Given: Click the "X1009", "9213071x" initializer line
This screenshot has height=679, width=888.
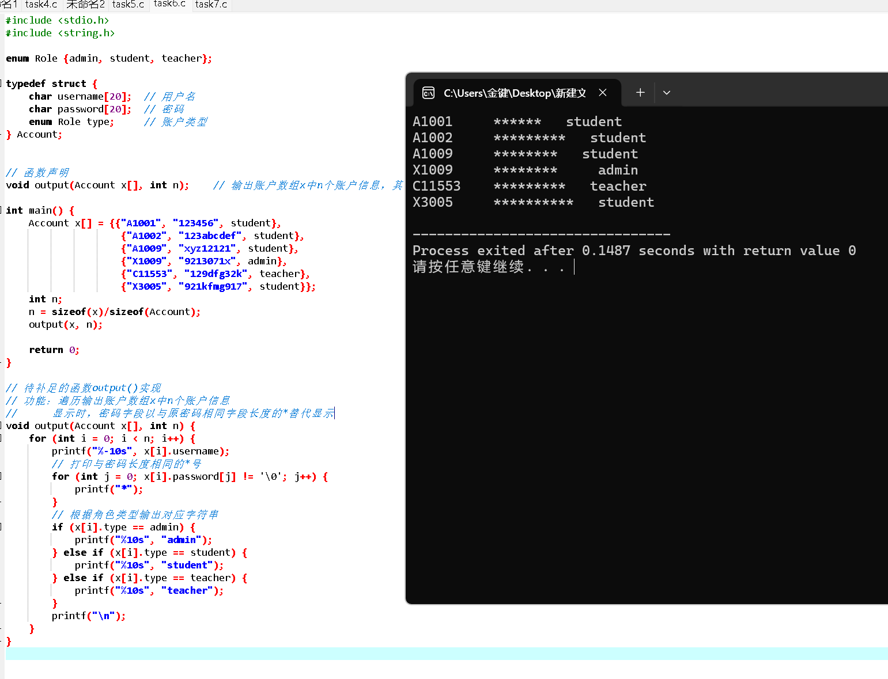Looking at the screenshot, I should point(204,261).
